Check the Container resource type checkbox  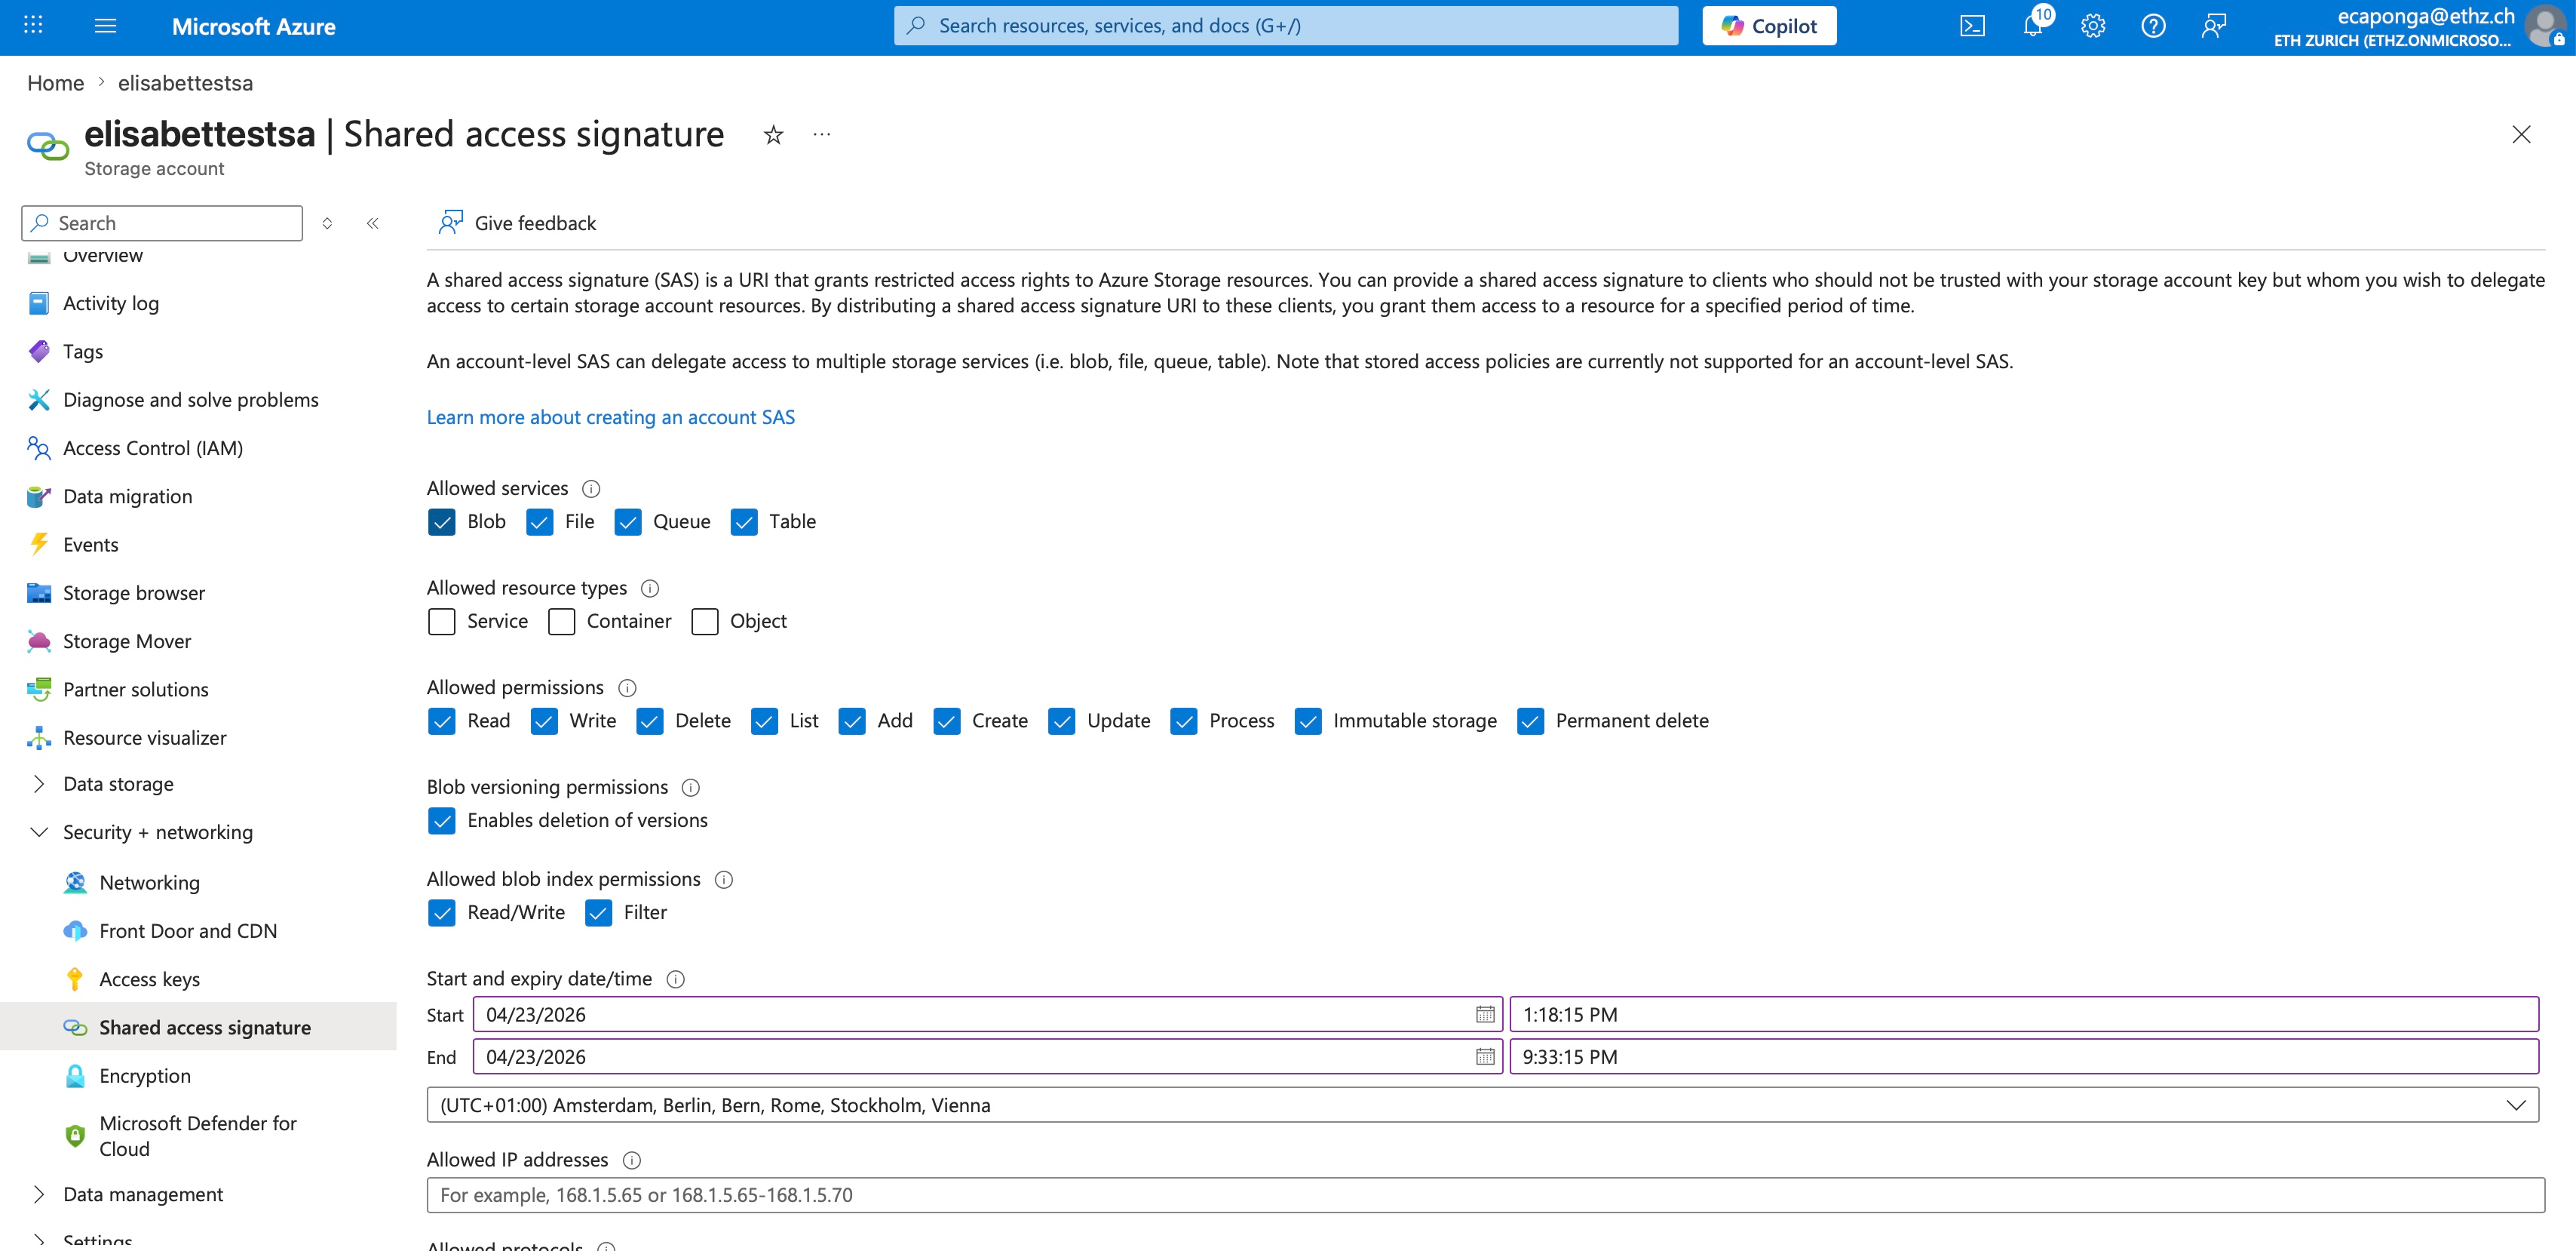pyautogui.click(x=561, y=622)
